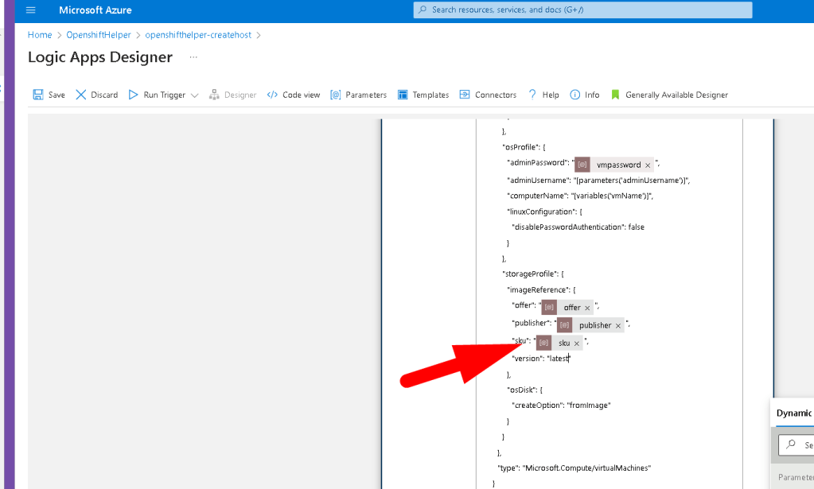Expand the Run Trigger dropdown chevron
This screenshot has width=814, height=489.
tap(195, 95)
